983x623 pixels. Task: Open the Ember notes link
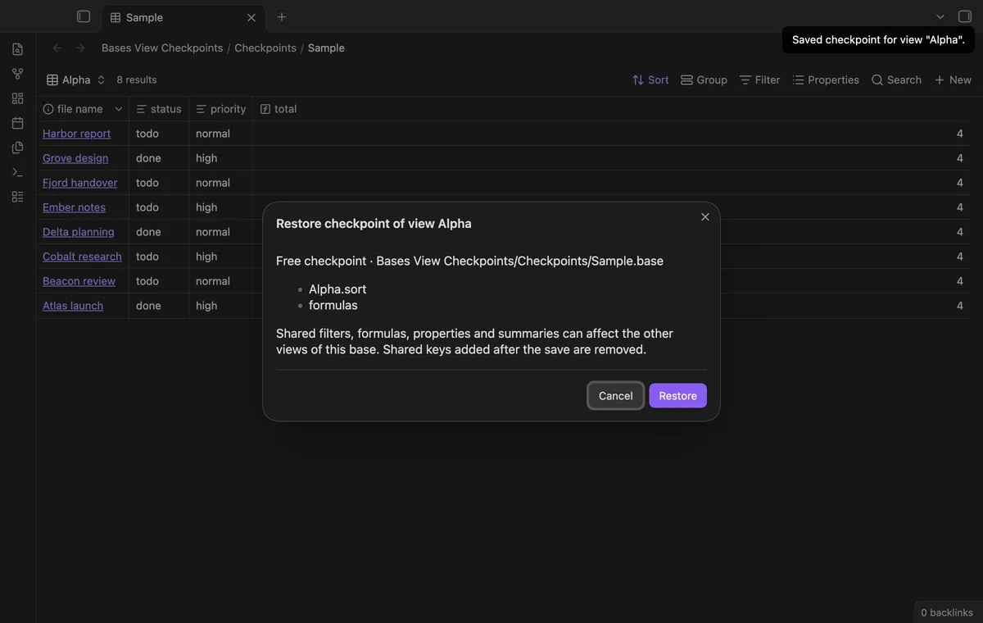click(x=74, y=207)
